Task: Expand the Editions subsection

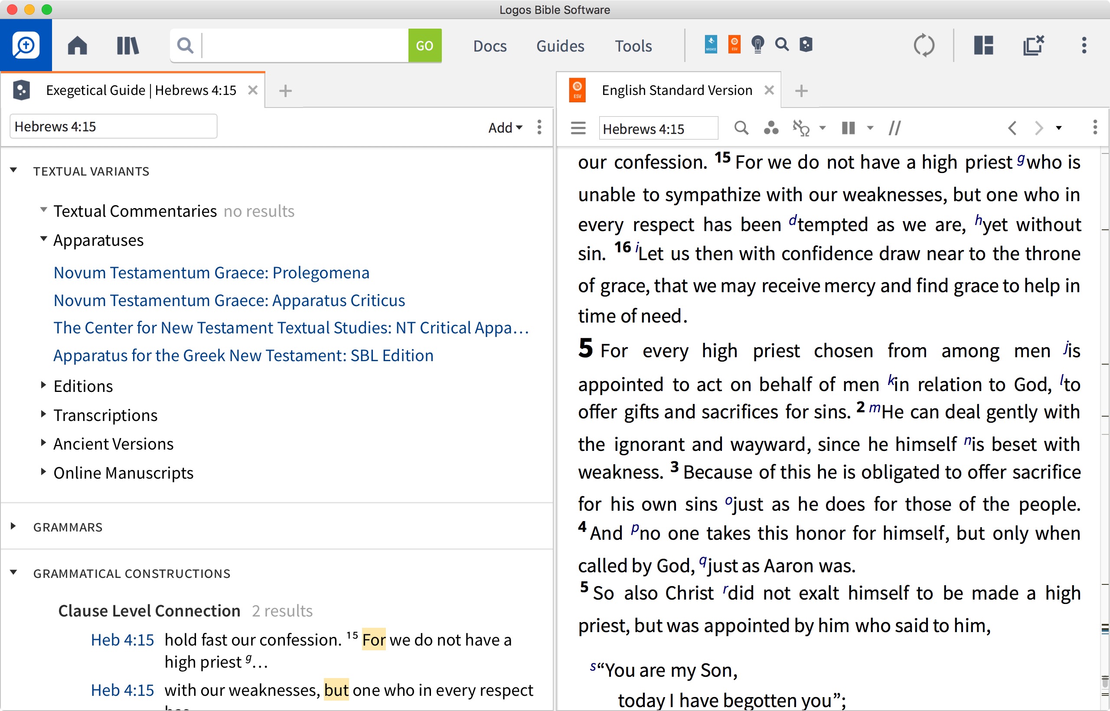Action: click(43, 385)
